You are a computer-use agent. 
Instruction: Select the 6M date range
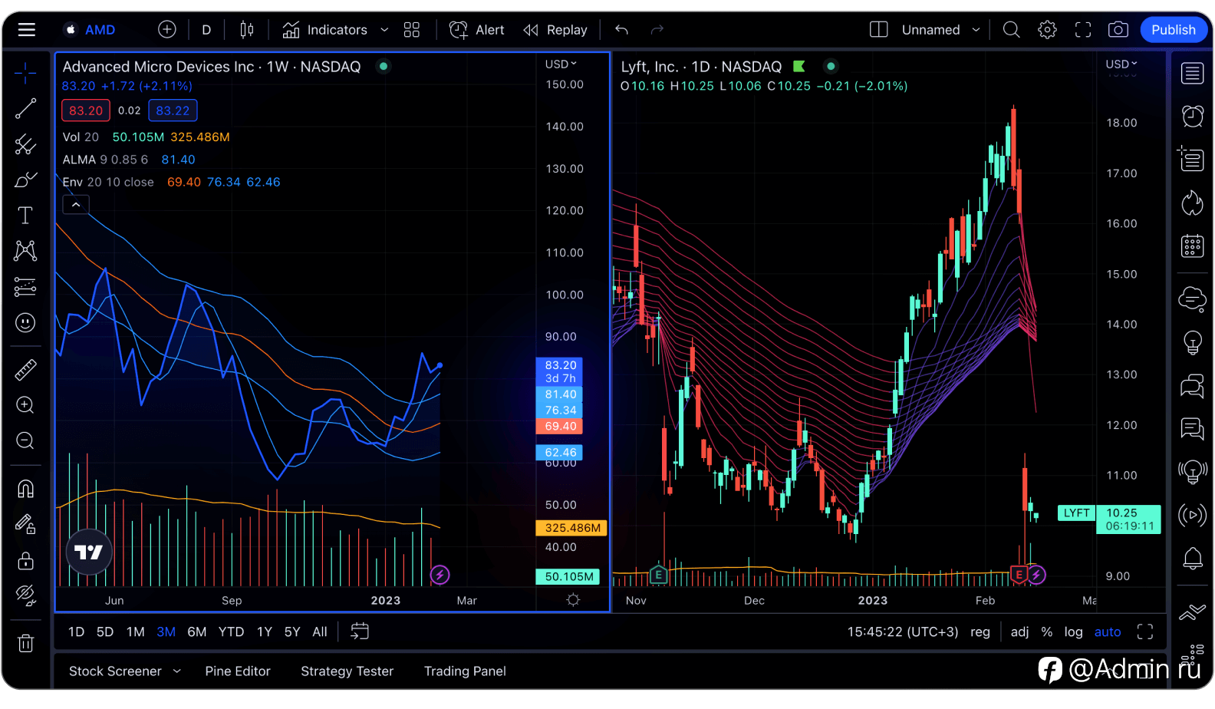[197, 632]
